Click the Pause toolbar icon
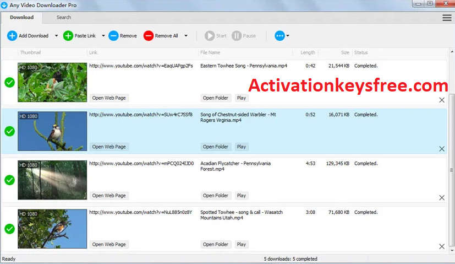This screenshot has height=264, width=455. (x=237, y=36)
